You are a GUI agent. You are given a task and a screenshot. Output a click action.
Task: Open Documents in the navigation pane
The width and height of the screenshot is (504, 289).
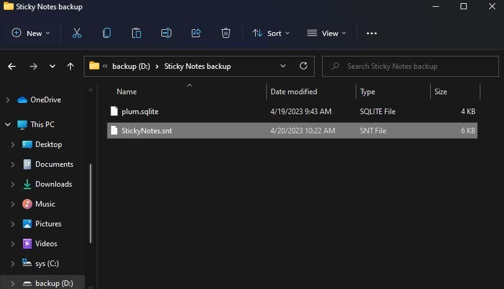pos(54,164)
